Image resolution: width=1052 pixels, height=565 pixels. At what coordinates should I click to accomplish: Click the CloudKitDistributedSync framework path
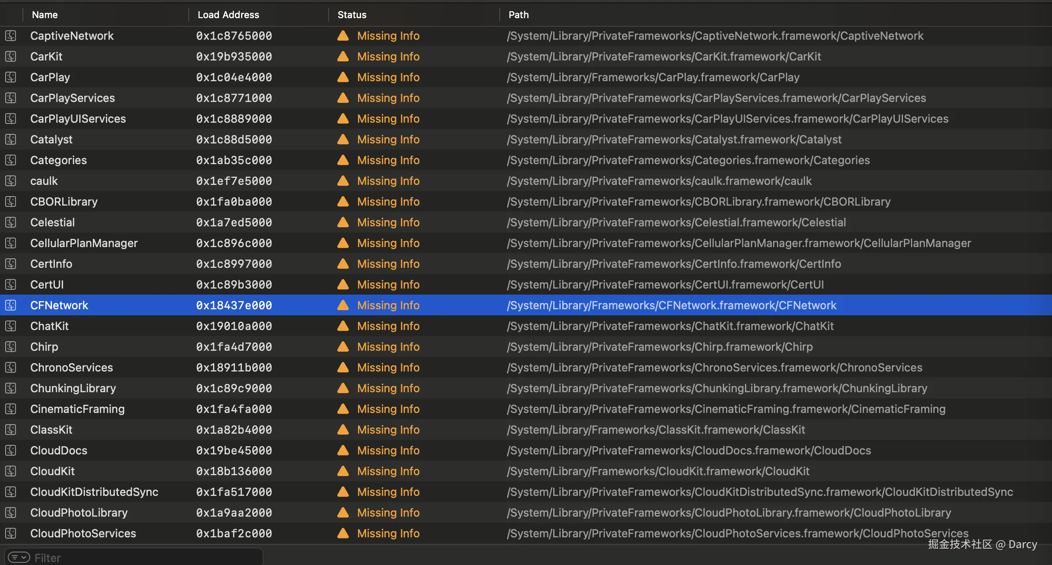pyautogui.click(x=760, y=492)
